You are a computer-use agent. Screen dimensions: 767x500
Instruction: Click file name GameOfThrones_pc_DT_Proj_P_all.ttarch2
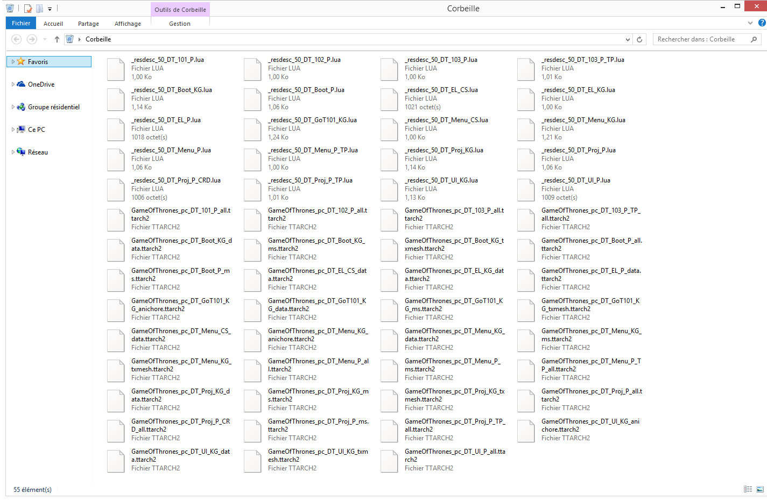click(592, 395)
